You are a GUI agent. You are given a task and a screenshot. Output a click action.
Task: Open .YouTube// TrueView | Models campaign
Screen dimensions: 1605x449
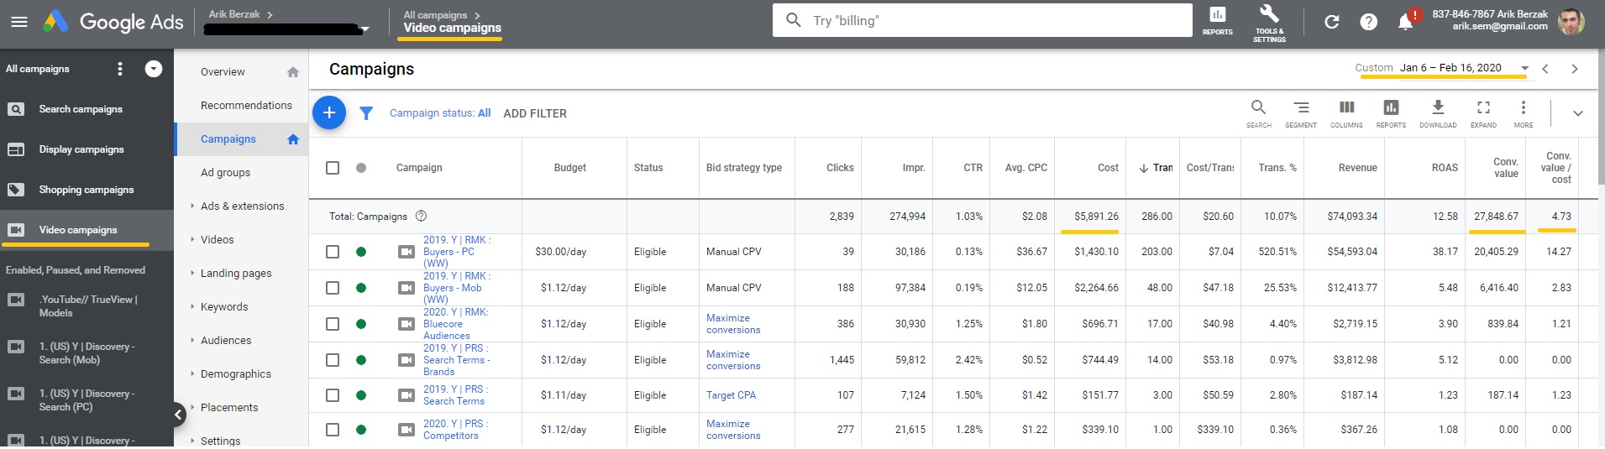[x=88, y=306]
